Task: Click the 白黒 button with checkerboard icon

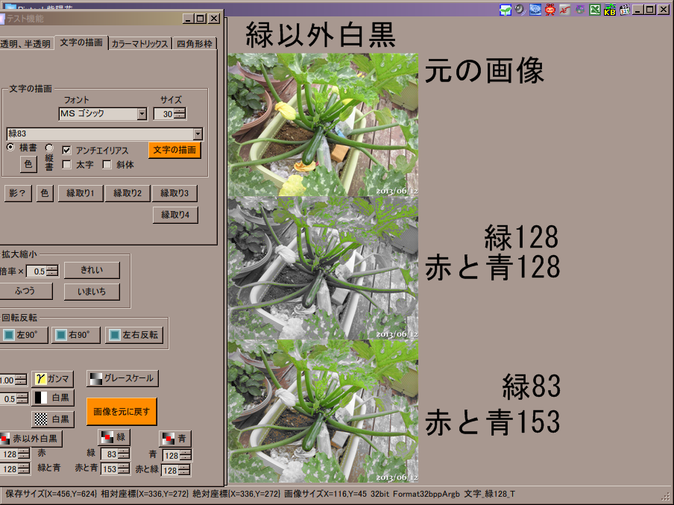Action: point(52,419)
